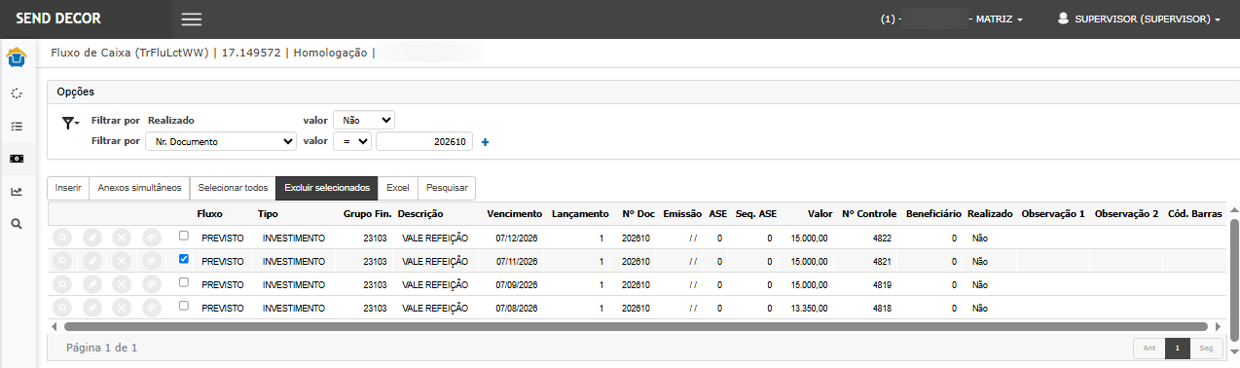Image resolution: width=1240 pixels, height=368 pixels.
Task: Click the SEND DECOR logo link
Action: tap(58, 18)
